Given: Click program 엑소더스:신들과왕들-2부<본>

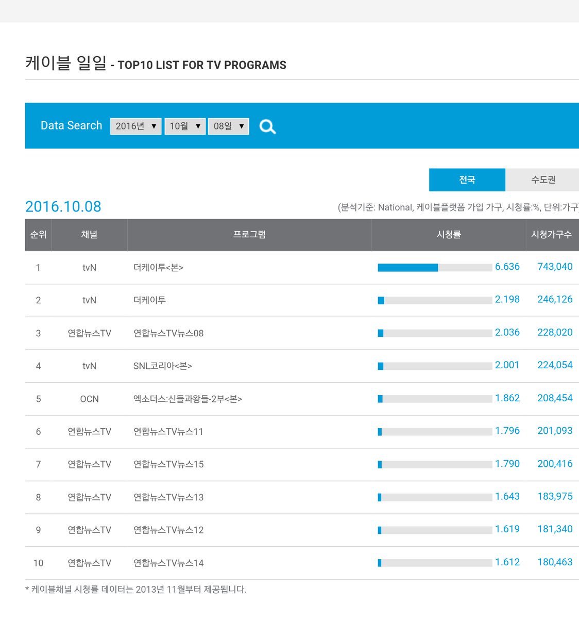Looking at the screenshot, I should [x=188, y=399].
